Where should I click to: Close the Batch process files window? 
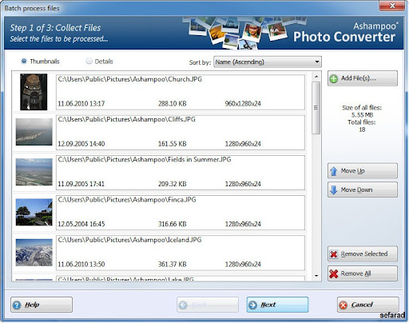(x=392, y=6)
